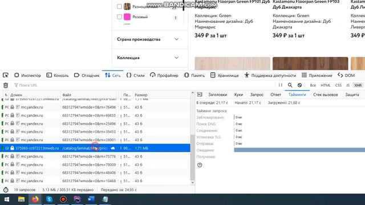365x205 pixels.
Task: Pause network recording with pause icon
Action: pyautogui.click(x=280, y=85)
